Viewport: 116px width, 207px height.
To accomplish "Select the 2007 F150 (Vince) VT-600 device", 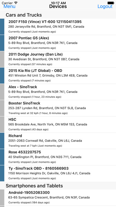I will click(58, 27).
